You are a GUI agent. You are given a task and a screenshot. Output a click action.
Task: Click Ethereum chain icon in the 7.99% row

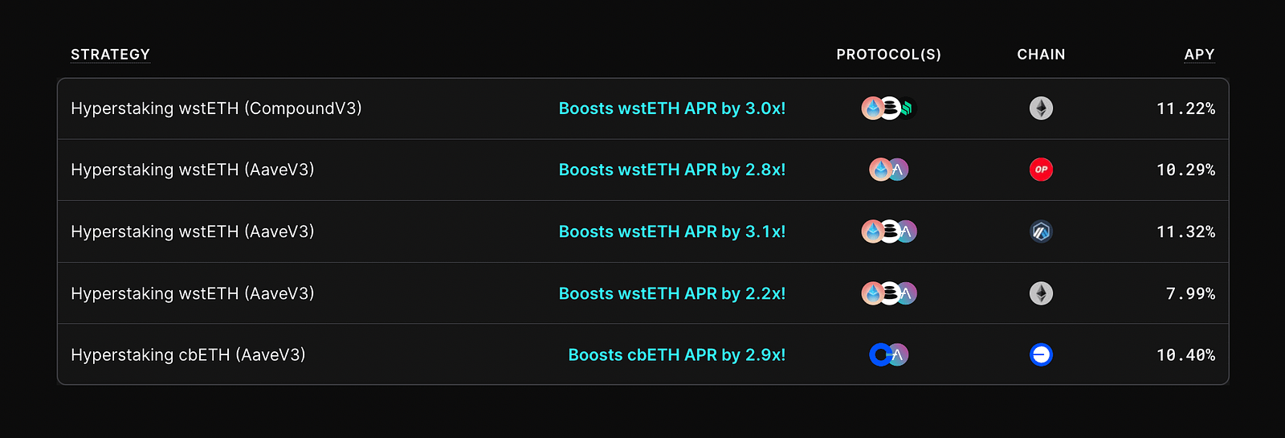tap(1041, 293)
